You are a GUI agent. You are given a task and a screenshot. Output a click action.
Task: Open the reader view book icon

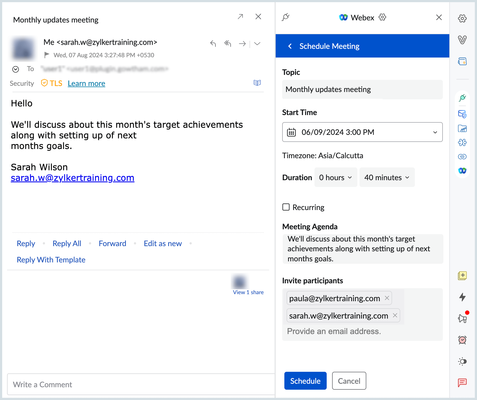[x=257, y=83]
